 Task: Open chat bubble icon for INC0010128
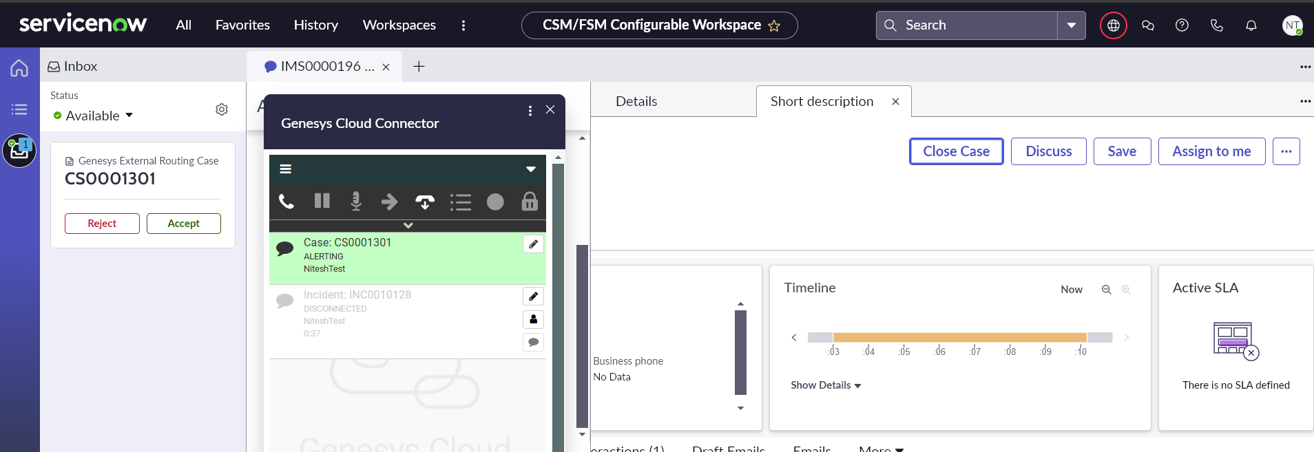click(533, 342)
